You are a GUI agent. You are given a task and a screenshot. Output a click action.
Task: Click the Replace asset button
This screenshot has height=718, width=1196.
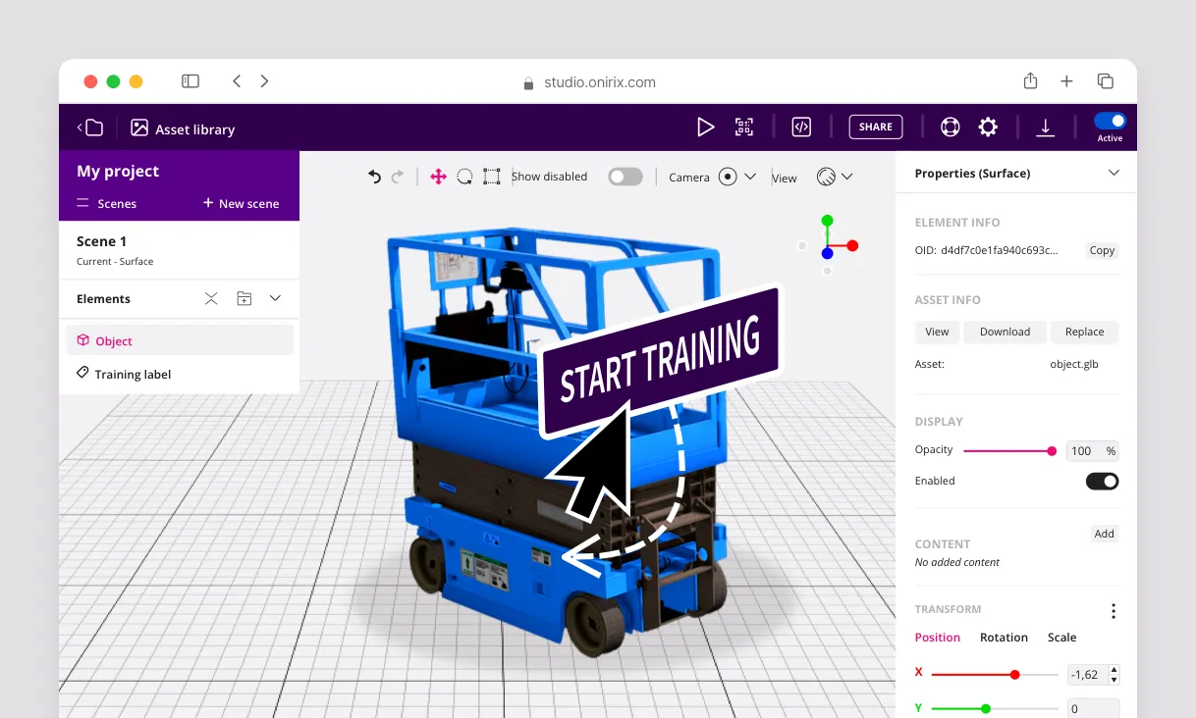pos(1084,332)
